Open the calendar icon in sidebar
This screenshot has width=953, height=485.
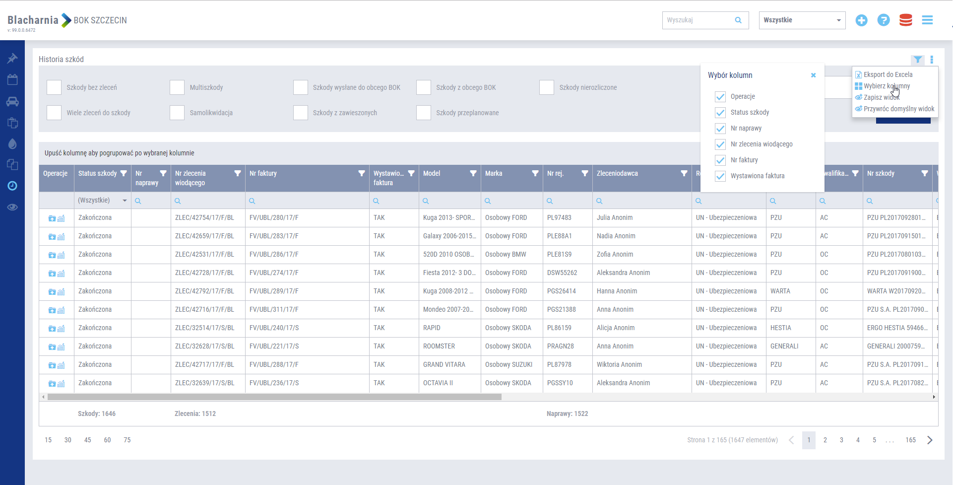[12, 80]
